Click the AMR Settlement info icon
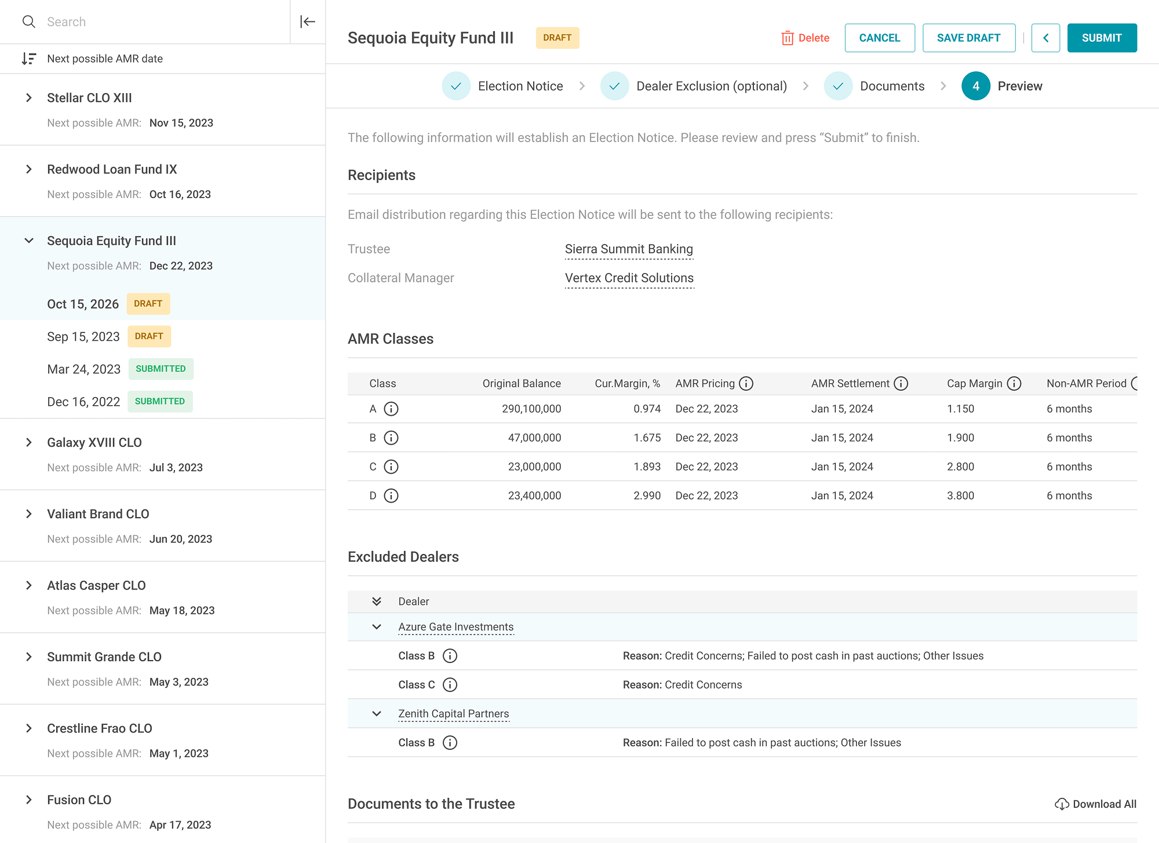 pos(901,383)
